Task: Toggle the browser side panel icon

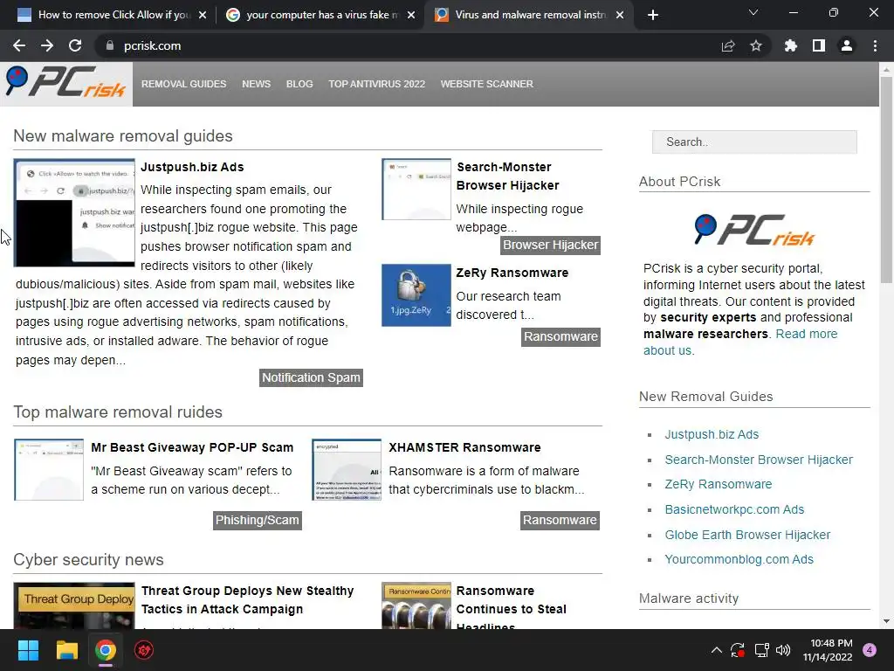Action: click(x=819, y=45)
